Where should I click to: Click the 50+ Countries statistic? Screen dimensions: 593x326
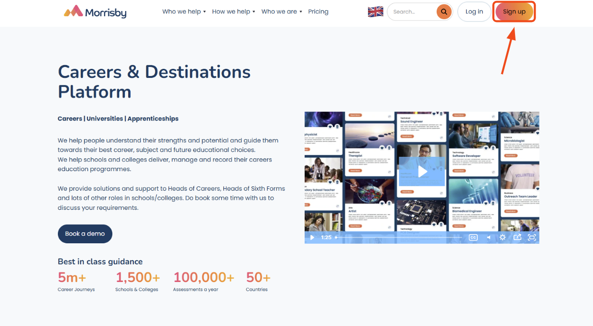258,281
